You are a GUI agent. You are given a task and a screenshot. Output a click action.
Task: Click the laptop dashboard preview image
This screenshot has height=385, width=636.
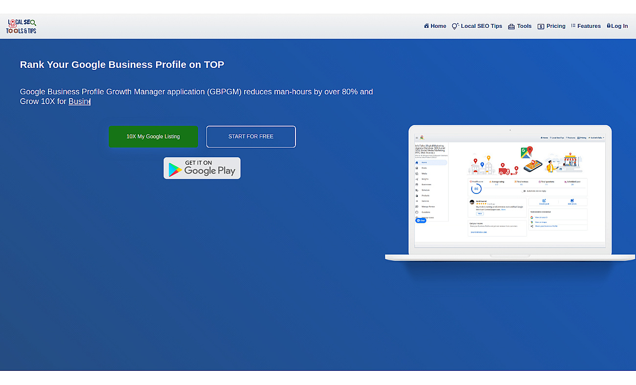click(510, 193)
